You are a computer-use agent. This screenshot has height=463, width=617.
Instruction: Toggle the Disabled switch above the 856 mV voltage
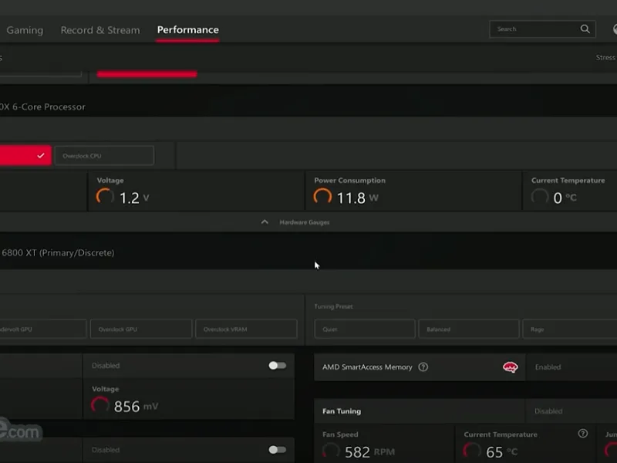(278, 366)
